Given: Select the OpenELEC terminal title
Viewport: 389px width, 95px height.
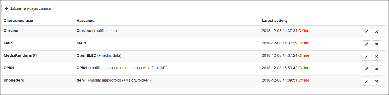Looking at the screenshot, I should [86, 55].
